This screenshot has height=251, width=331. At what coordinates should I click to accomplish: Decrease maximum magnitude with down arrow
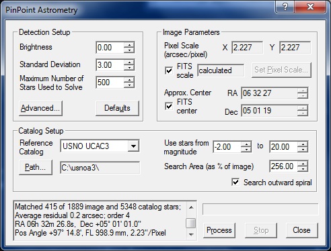coord(303,150)
